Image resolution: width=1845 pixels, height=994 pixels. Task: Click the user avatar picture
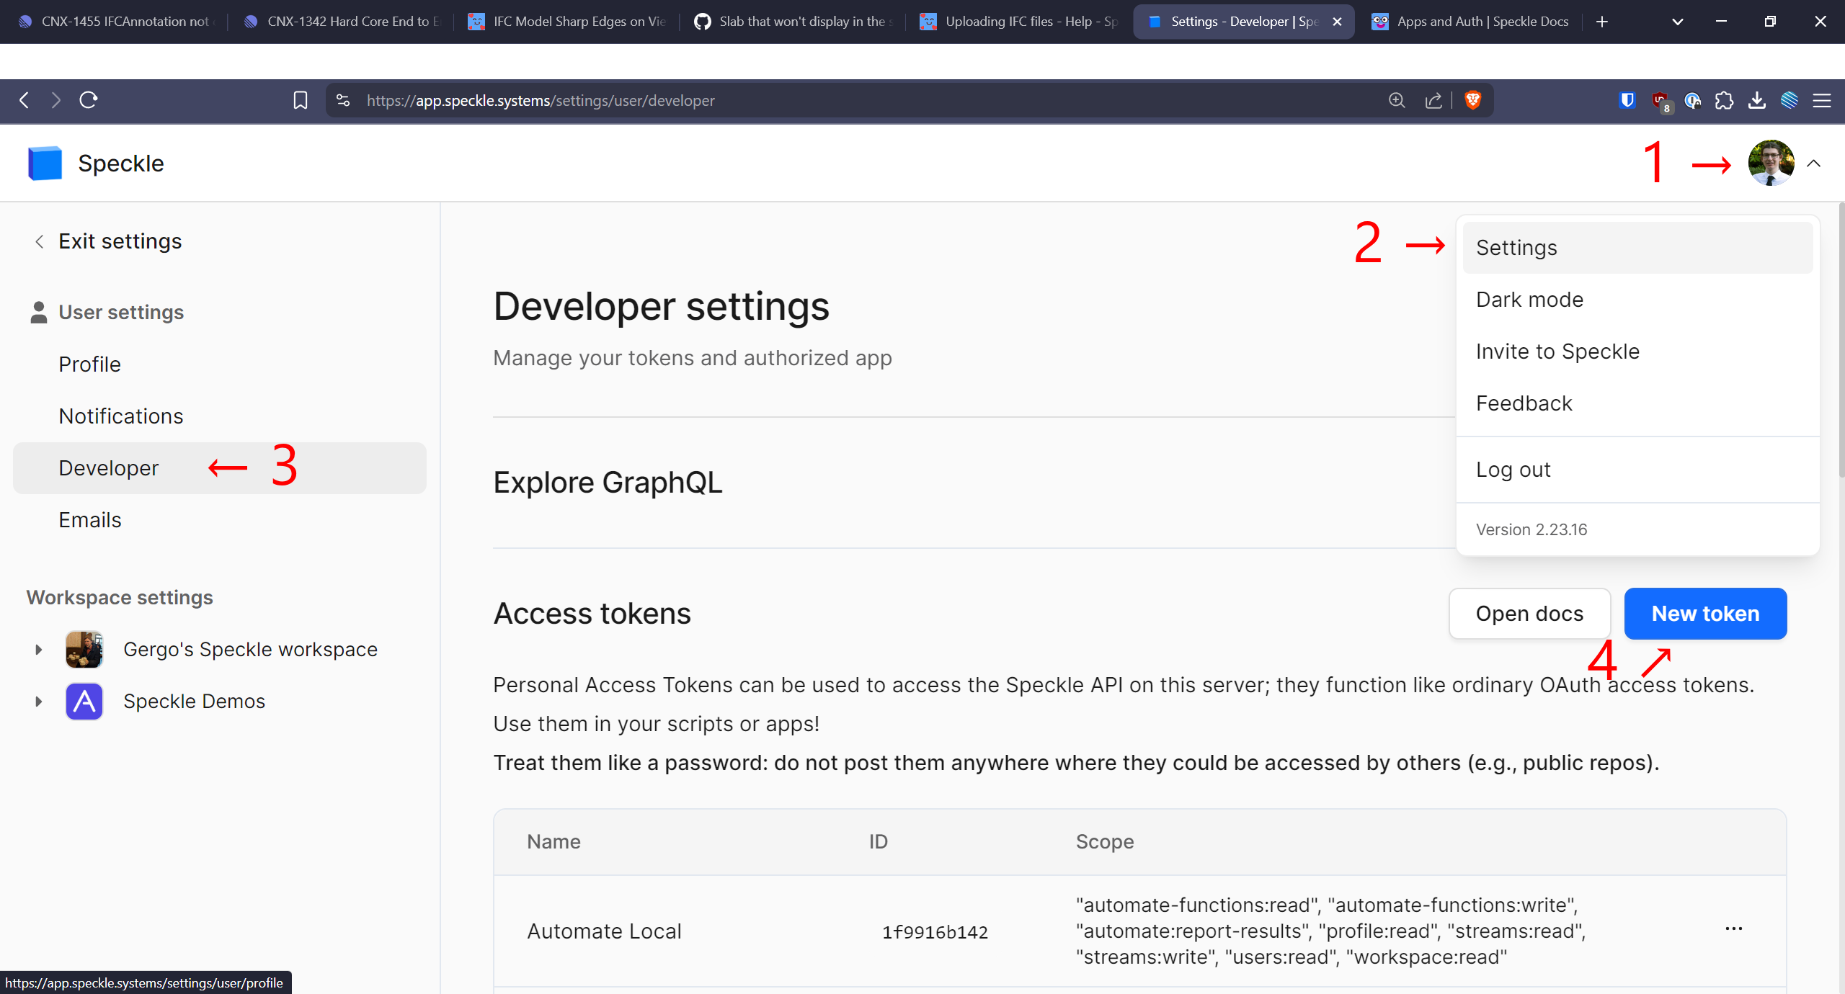point(1771,163)
